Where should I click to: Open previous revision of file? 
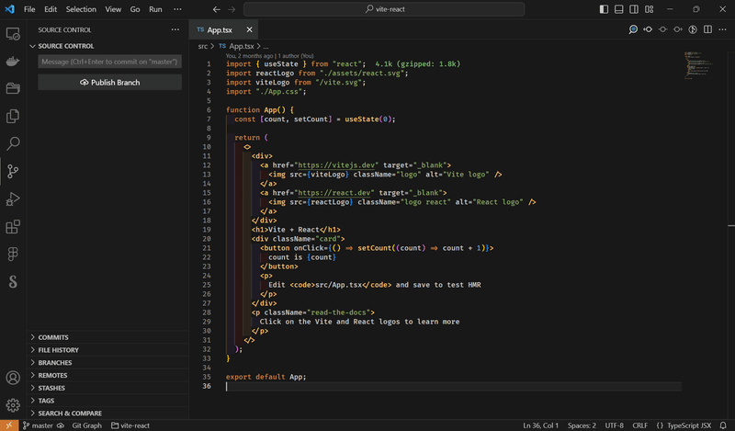pos(648,29)
